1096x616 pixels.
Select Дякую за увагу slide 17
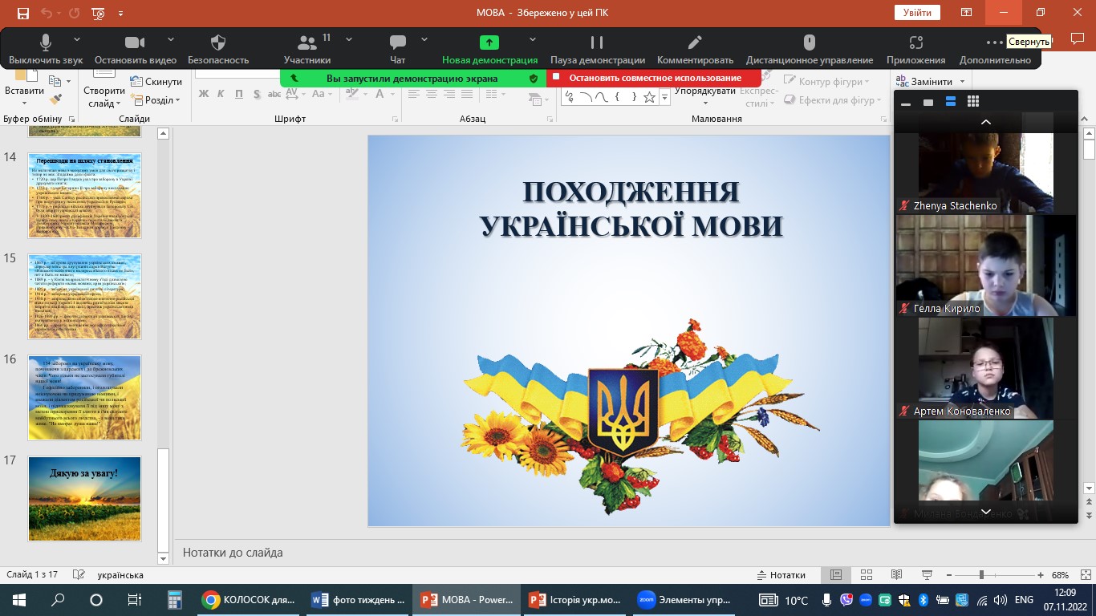[84, 499]
